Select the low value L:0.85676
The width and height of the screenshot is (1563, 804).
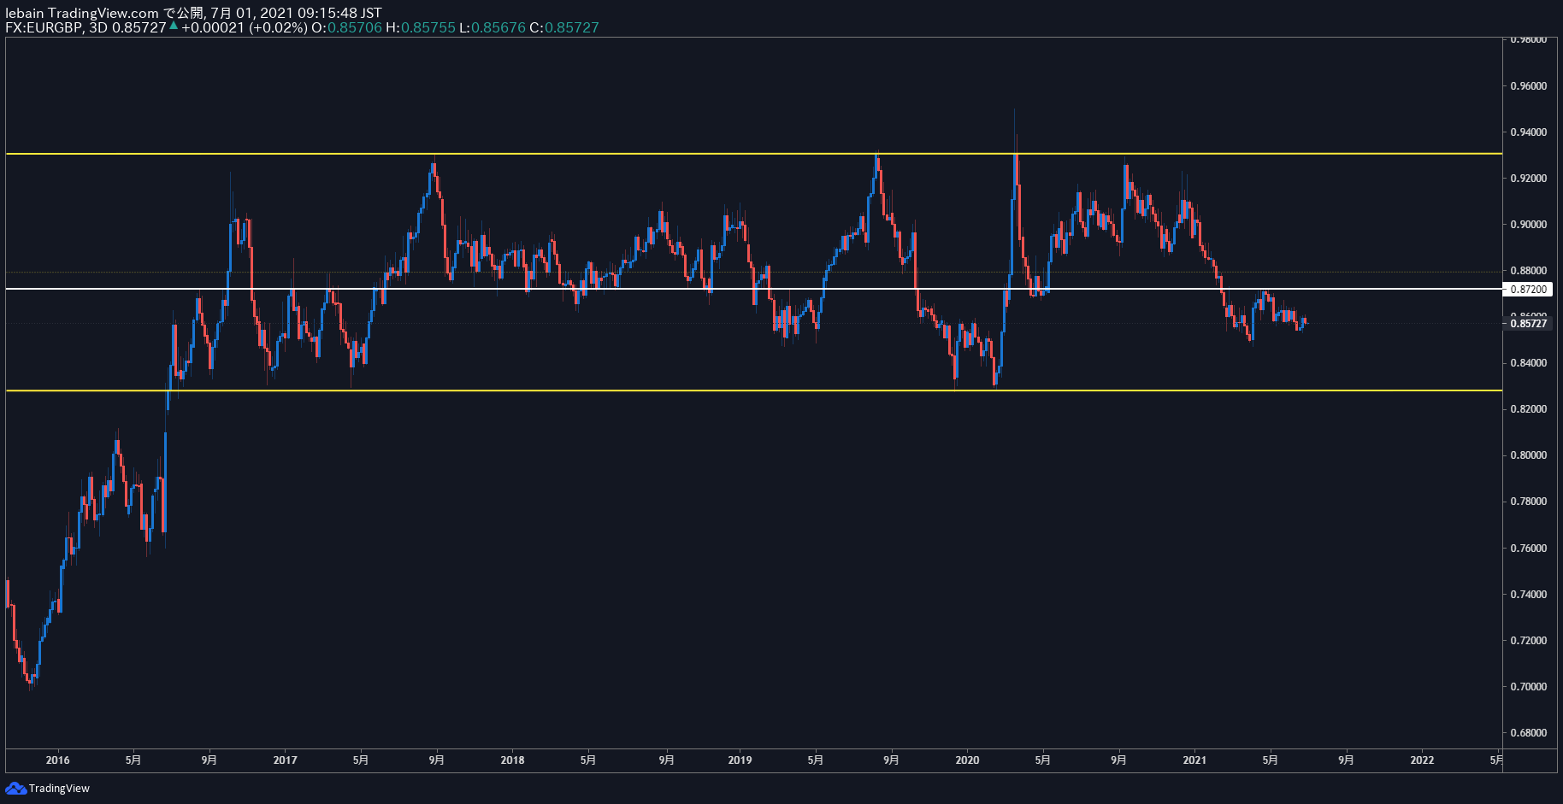[x=492, y=27]
